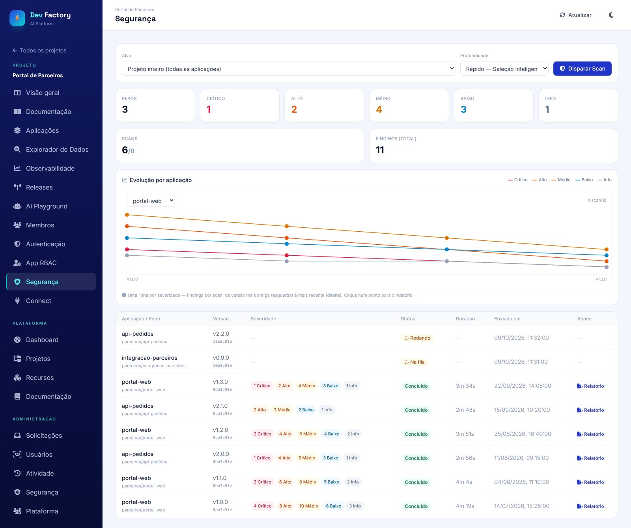Click the Observabilidade chart icon
The width and height of the screenshot is (631, 528).
coord(17,168)
